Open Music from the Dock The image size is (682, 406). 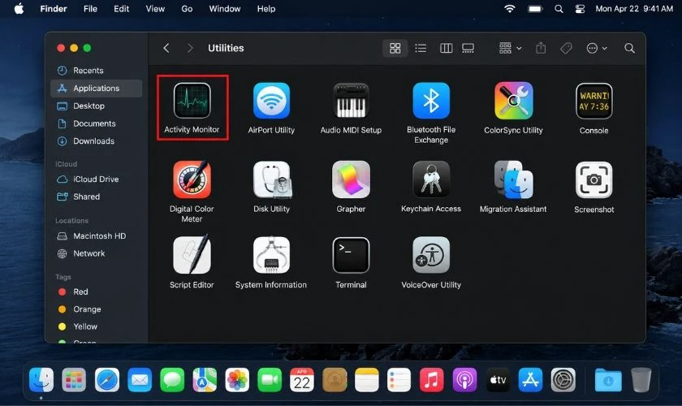coord(431,380)
